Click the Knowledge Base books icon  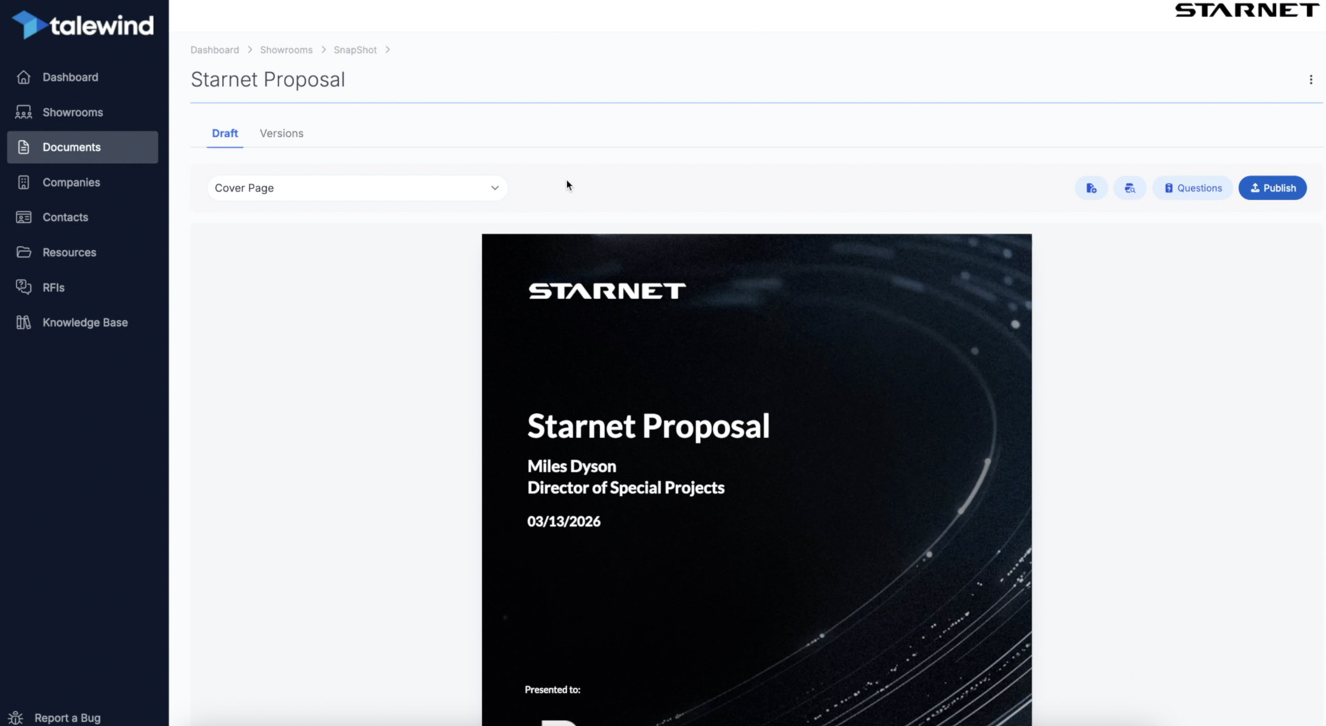23,322
